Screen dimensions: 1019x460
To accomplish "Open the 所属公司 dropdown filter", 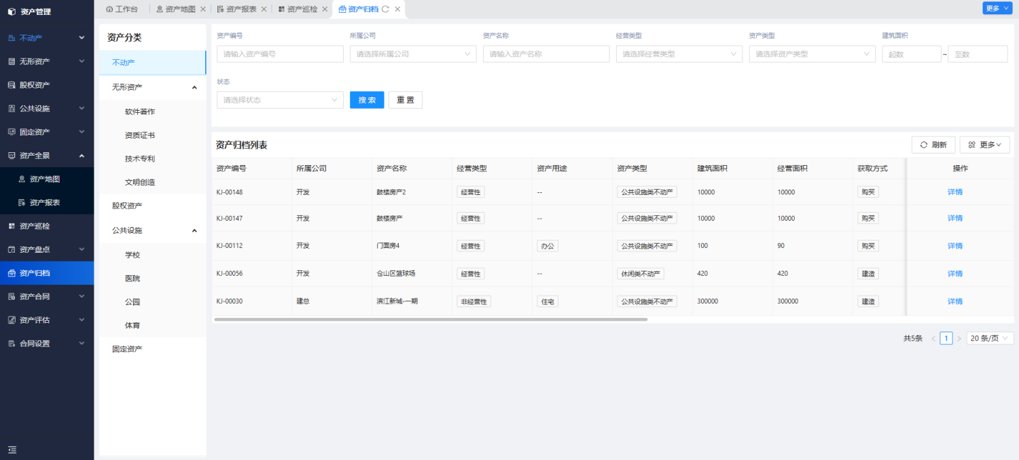I will [413, 54].
